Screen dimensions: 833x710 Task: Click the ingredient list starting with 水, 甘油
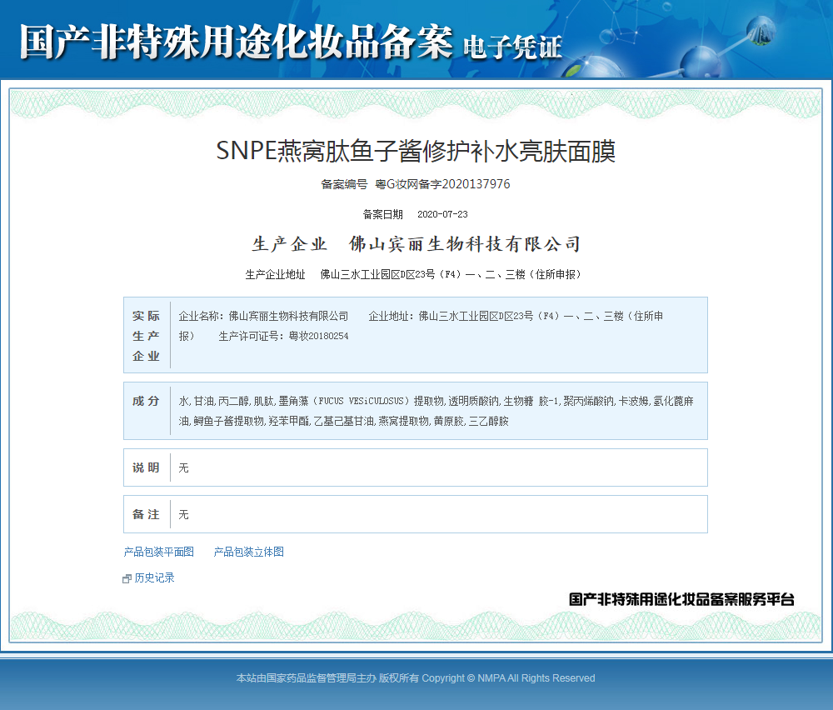click(x=436, y=411)
